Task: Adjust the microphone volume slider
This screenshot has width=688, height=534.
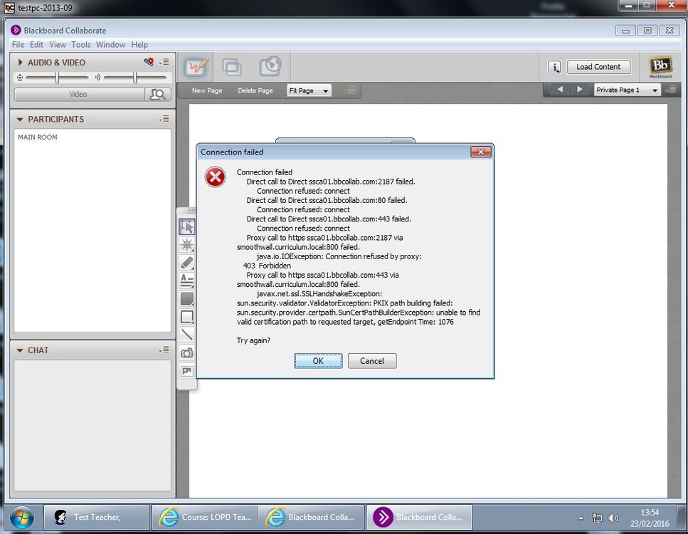Action: click(57, 78)
